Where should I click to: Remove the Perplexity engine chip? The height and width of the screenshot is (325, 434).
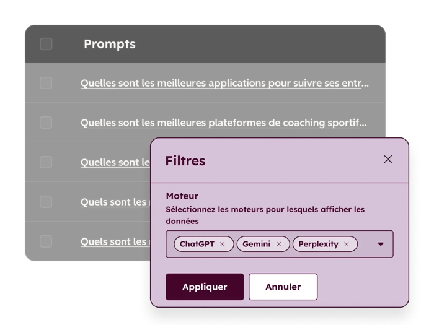coord(347,244)
